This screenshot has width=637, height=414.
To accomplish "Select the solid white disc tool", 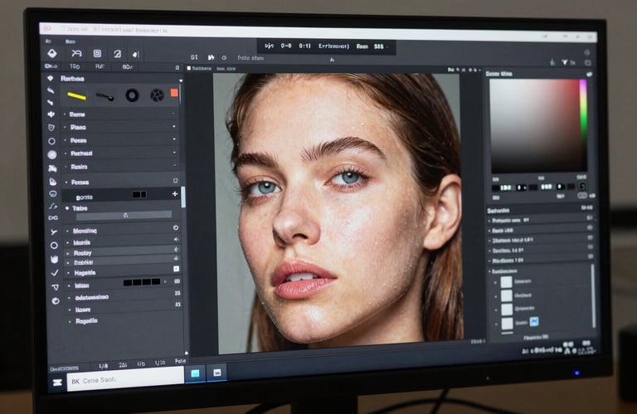I will coord(52,154).
